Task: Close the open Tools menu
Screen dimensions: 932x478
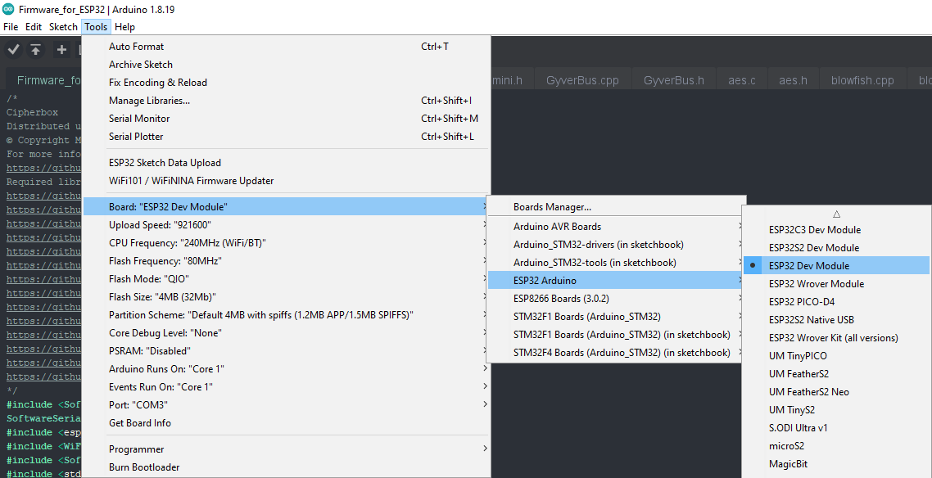Action: pos(96,27)
